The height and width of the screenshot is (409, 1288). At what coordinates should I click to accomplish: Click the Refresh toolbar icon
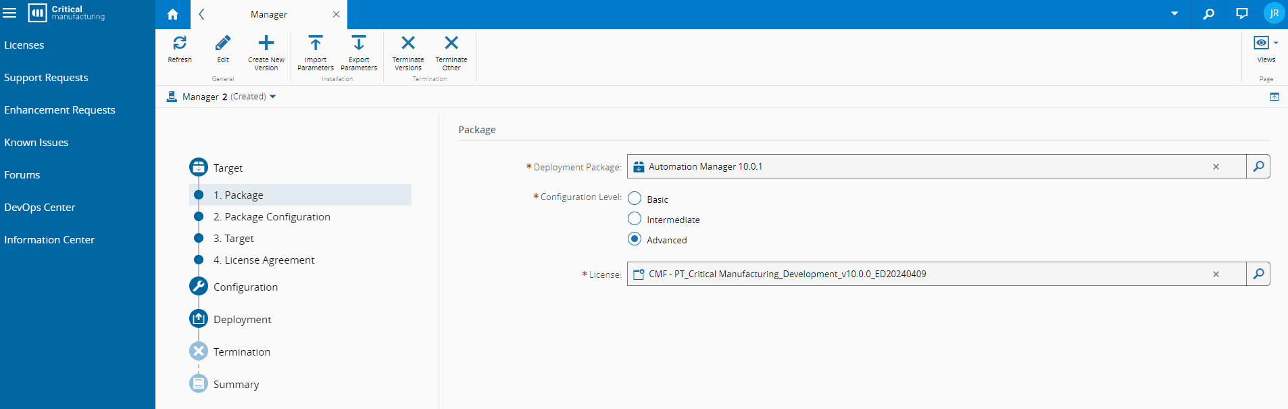pos(180,43)
